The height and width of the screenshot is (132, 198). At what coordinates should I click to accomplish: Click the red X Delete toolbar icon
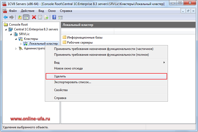34,17
